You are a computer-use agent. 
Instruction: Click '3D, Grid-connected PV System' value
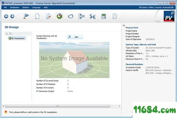pyautogui.click(x=158, y=48)
